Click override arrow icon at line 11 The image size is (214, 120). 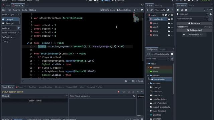[x=28, y=43]
